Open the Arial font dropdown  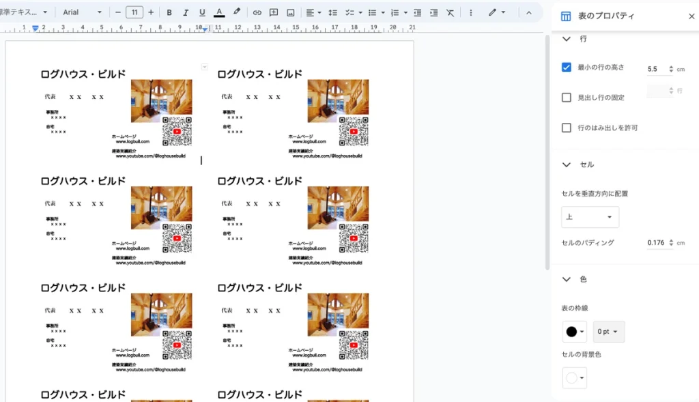coord(82,12)
